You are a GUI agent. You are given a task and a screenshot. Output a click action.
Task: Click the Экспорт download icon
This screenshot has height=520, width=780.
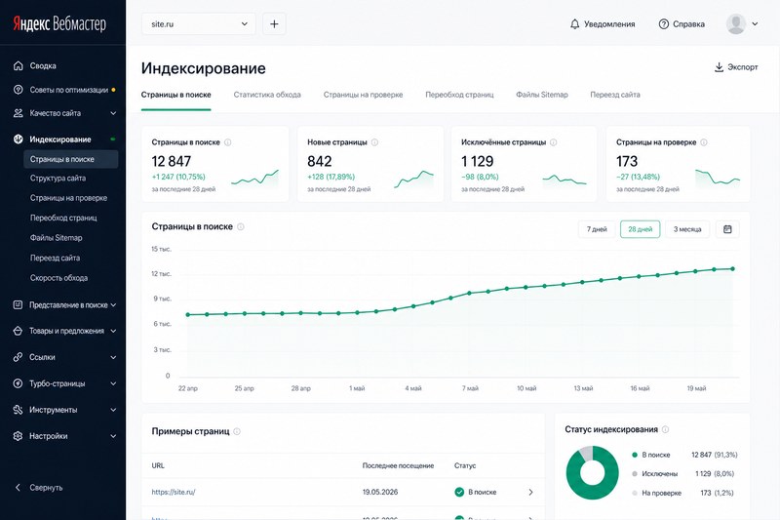coord(719,67)
